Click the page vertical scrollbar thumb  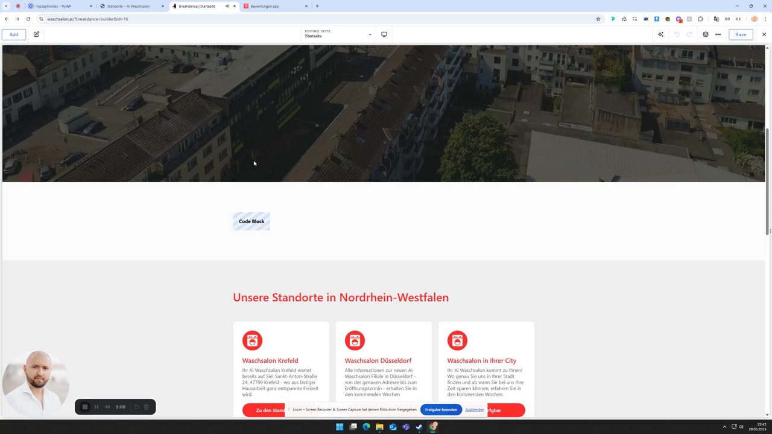768,181
